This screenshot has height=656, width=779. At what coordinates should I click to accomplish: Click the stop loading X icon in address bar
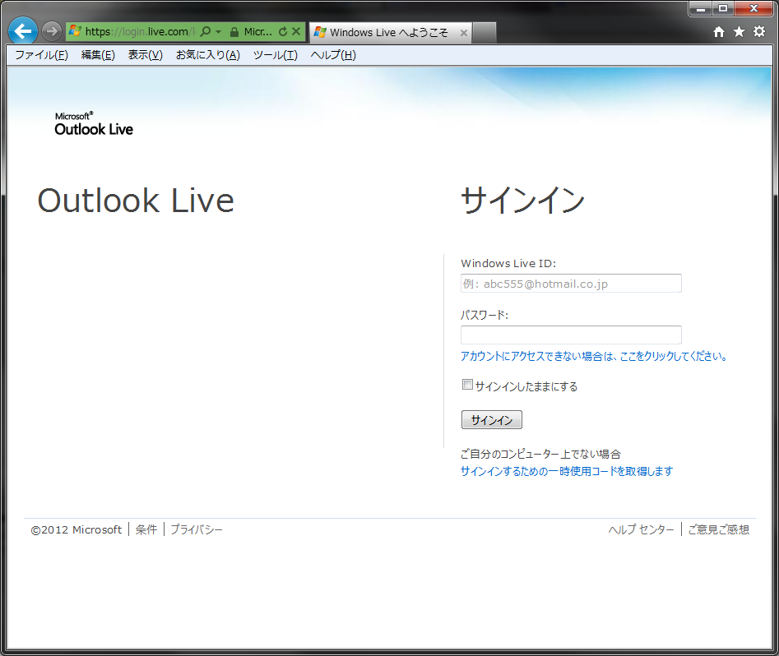pos(296,31)
